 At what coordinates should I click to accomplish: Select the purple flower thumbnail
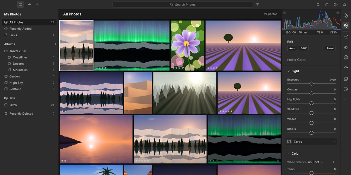(187, 45)
